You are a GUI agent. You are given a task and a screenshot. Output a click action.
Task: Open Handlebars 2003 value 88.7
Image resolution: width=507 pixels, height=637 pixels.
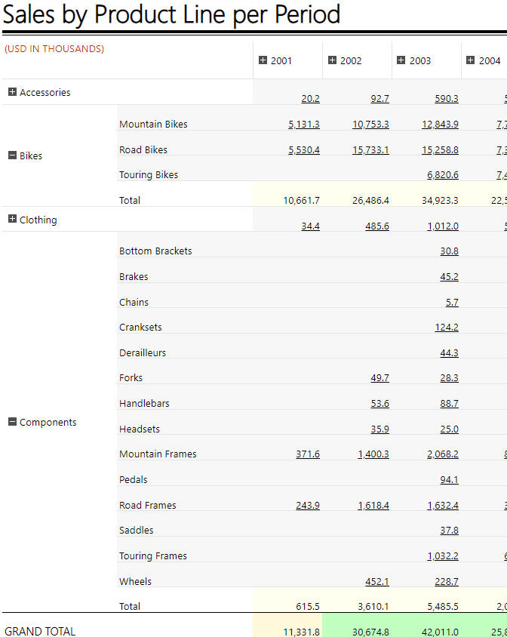450,403
